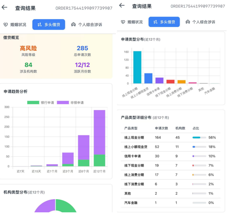Click the 申请类型分布 heading
The image size is (227, 215).
(132, 39)
